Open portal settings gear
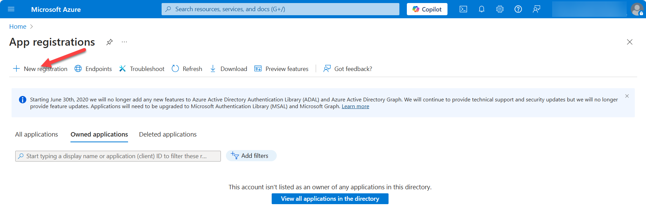The height and width of the screenshot is (218, 646). tap(500, 9)
